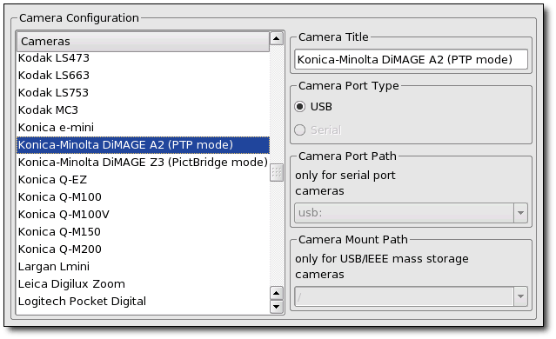Select Logitech Pocket Digital in the camera list
The width and height of the screenshot is (556, 339).
(x=143, y=301)
